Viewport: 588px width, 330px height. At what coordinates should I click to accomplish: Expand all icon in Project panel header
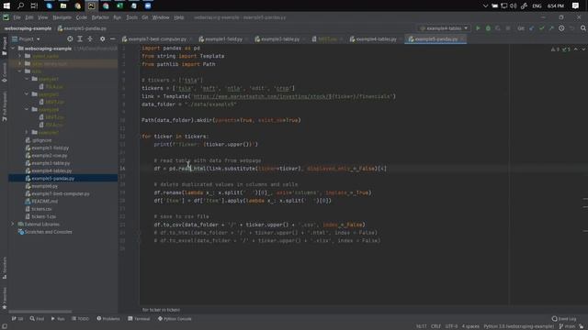(x=80, y=38)
